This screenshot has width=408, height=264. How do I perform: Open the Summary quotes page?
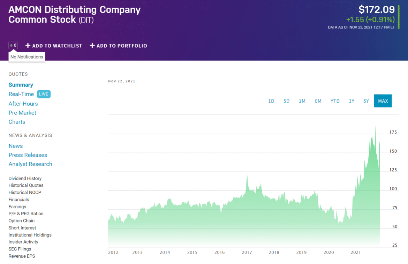click(x=21, y=85)
